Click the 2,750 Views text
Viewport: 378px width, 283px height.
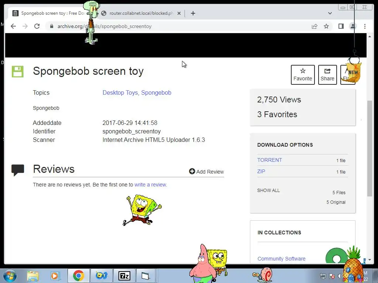click(x=279, y=99)
